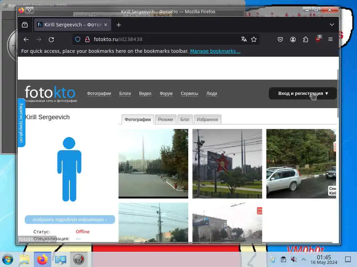Switch to the Избранное tab

[x=207, y=120]
